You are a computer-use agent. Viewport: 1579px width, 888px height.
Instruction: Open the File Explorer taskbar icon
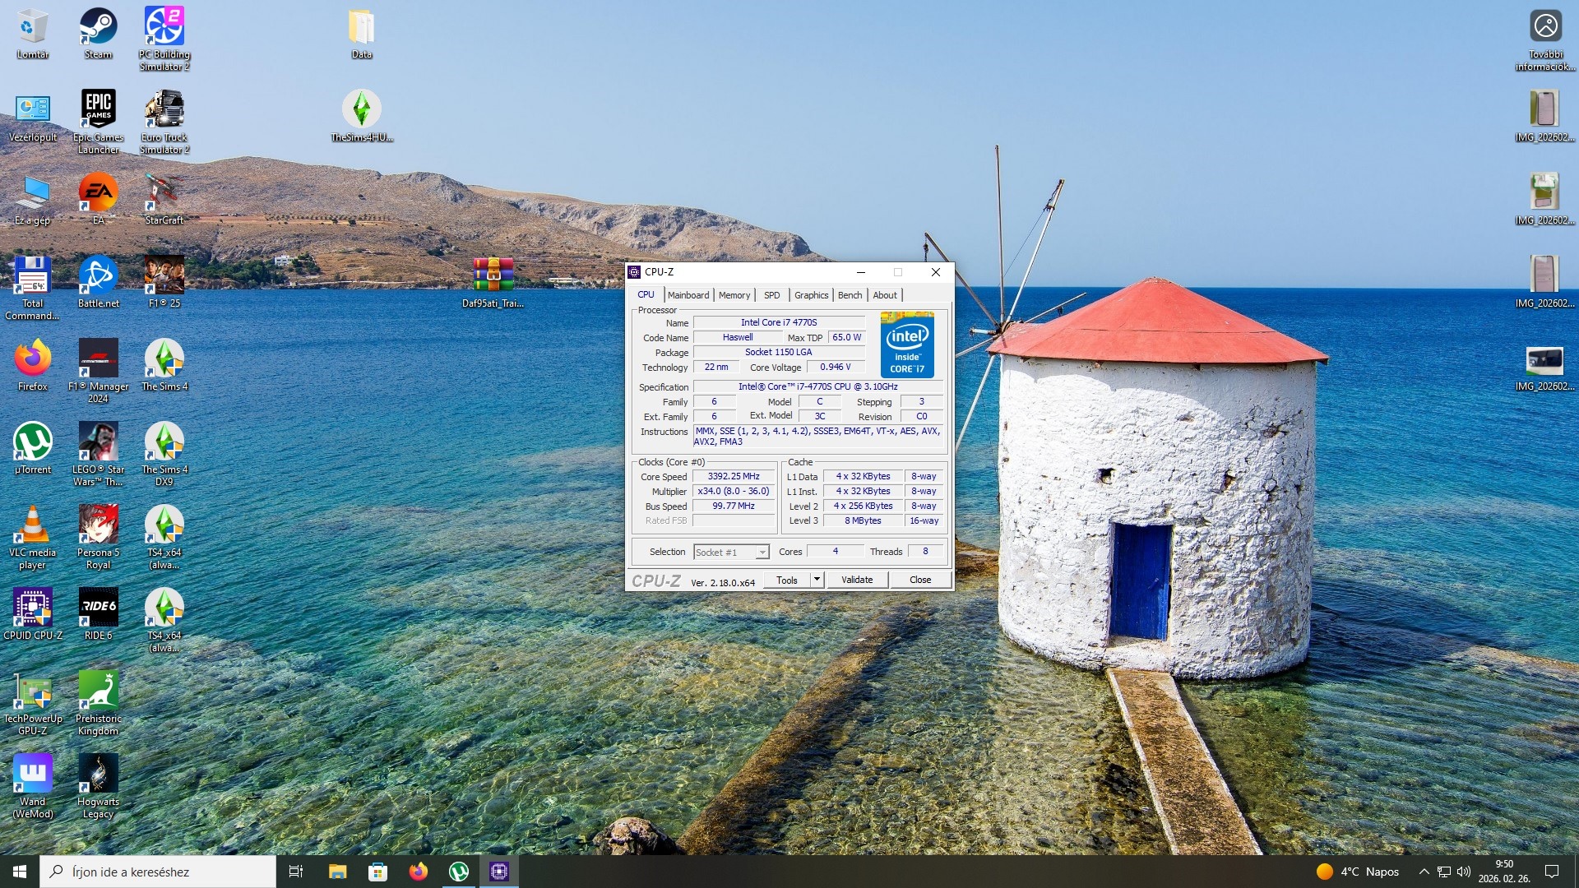tap(337, 872)
